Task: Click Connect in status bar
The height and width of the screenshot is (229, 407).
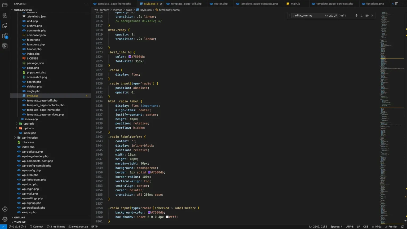Action: [36, 227]
